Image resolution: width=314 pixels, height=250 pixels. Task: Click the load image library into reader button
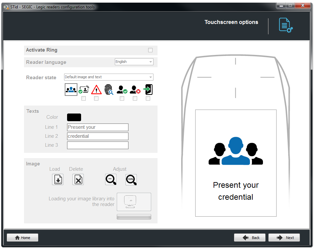[x=134, y=202]
